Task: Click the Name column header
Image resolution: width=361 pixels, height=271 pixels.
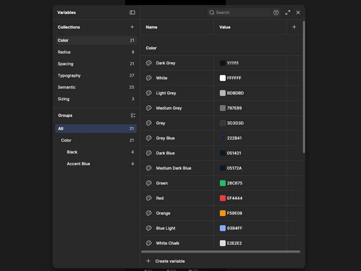Action: click(151, 27)
